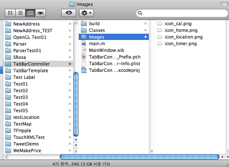
Task: Click the TabBarController disclosure arrow
Action: [x=70, y=64]
